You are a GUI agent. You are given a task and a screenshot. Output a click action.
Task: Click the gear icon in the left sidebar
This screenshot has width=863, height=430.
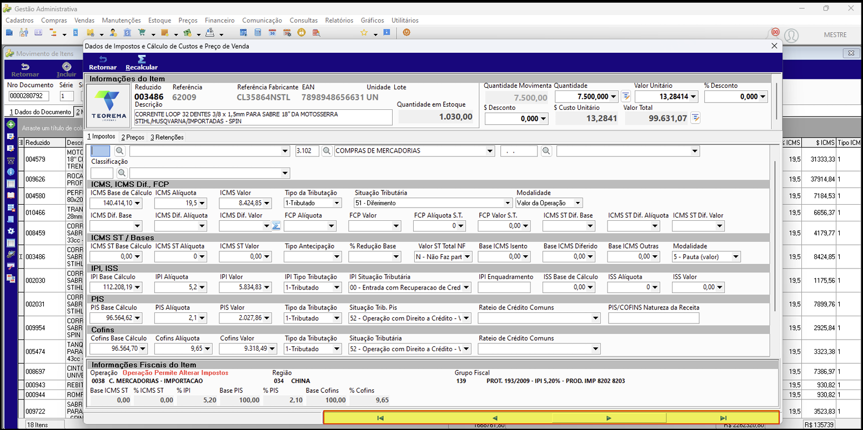click(11, 231)
